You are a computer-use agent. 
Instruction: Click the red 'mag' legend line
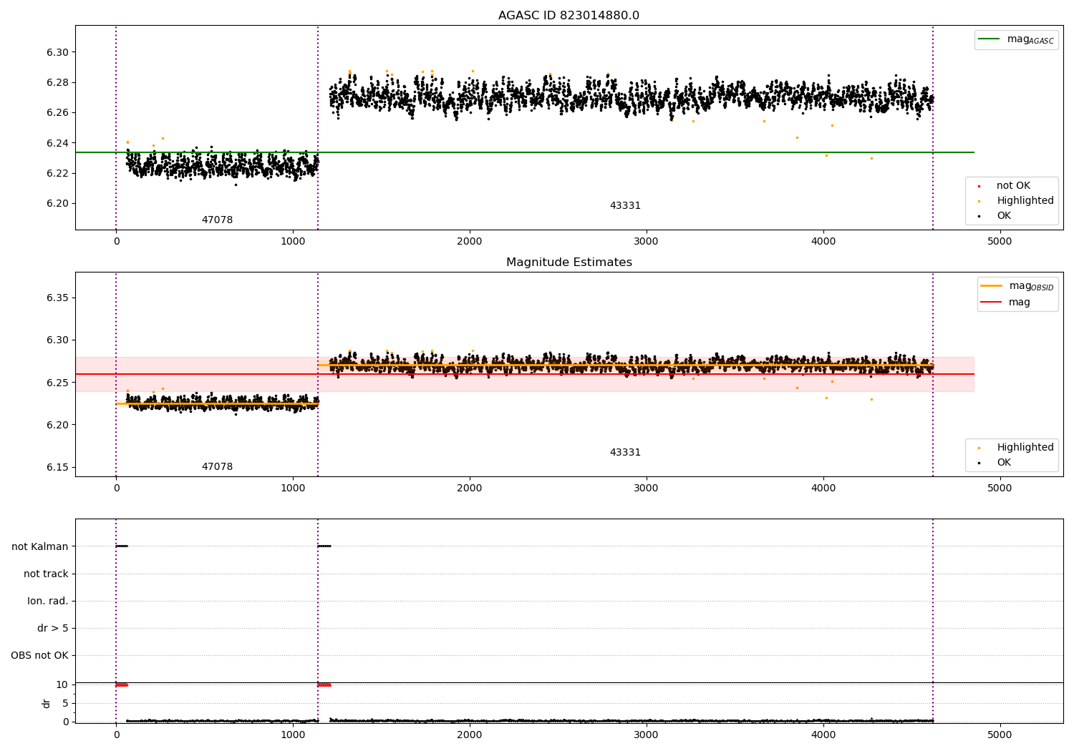[x=991, y=303]
